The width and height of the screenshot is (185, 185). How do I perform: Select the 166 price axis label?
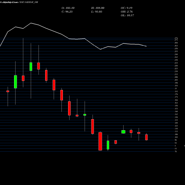(176, 100)
